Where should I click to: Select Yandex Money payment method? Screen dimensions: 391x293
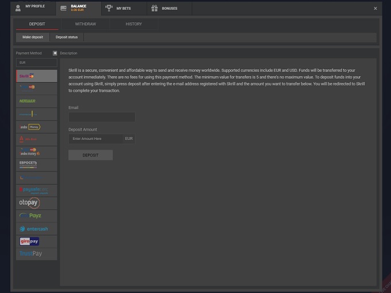click(x=36, y=127)
